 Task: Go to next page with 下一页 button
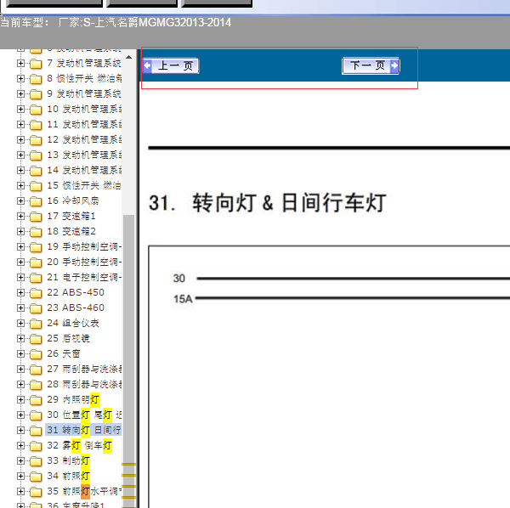click(371, 66)
